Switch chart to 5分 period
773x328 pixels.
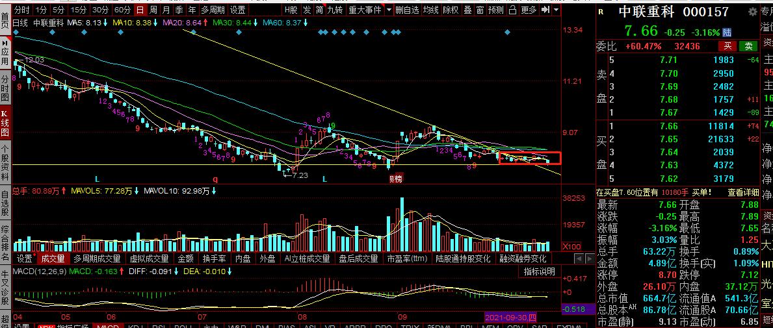59,10
